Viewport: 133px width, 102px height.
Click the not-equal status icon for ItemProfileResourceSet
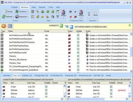click(69, 53)
